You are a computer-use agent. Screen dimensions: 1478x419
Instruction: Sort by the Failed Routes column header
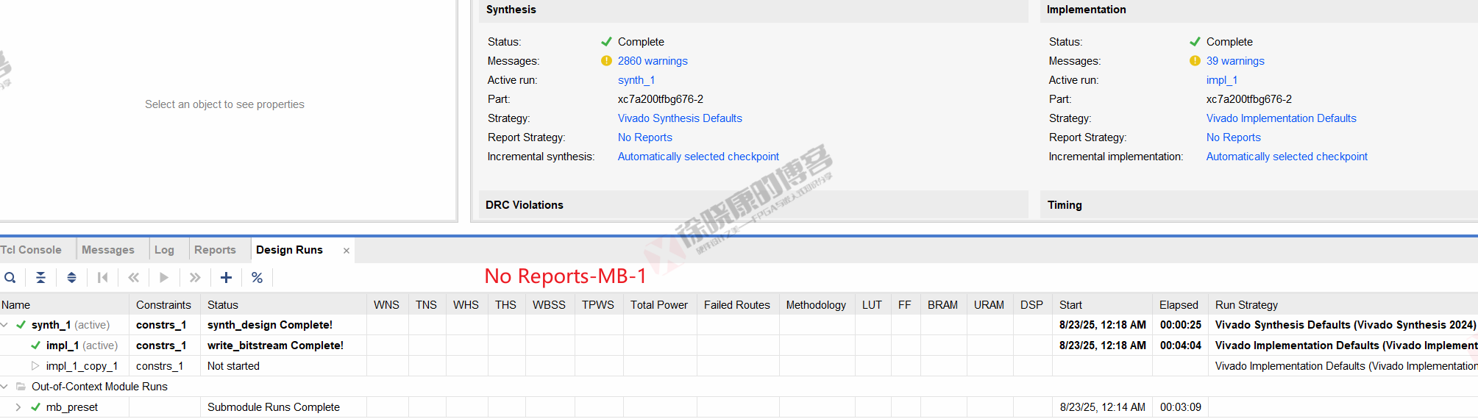[737, 305]
